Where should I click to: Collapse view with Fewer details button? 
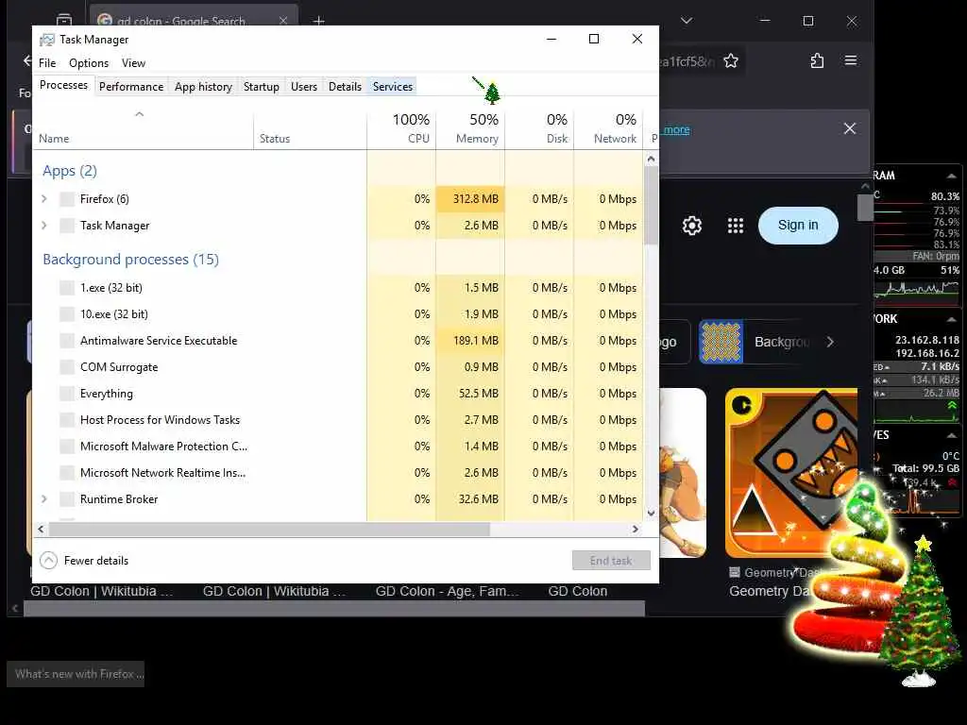coord(84,561)
